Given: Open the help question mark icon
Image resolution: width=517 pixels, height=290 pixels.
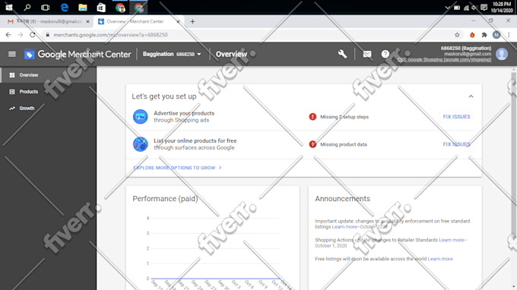Looking at the screenshot, I should click(x=385, y=54).
